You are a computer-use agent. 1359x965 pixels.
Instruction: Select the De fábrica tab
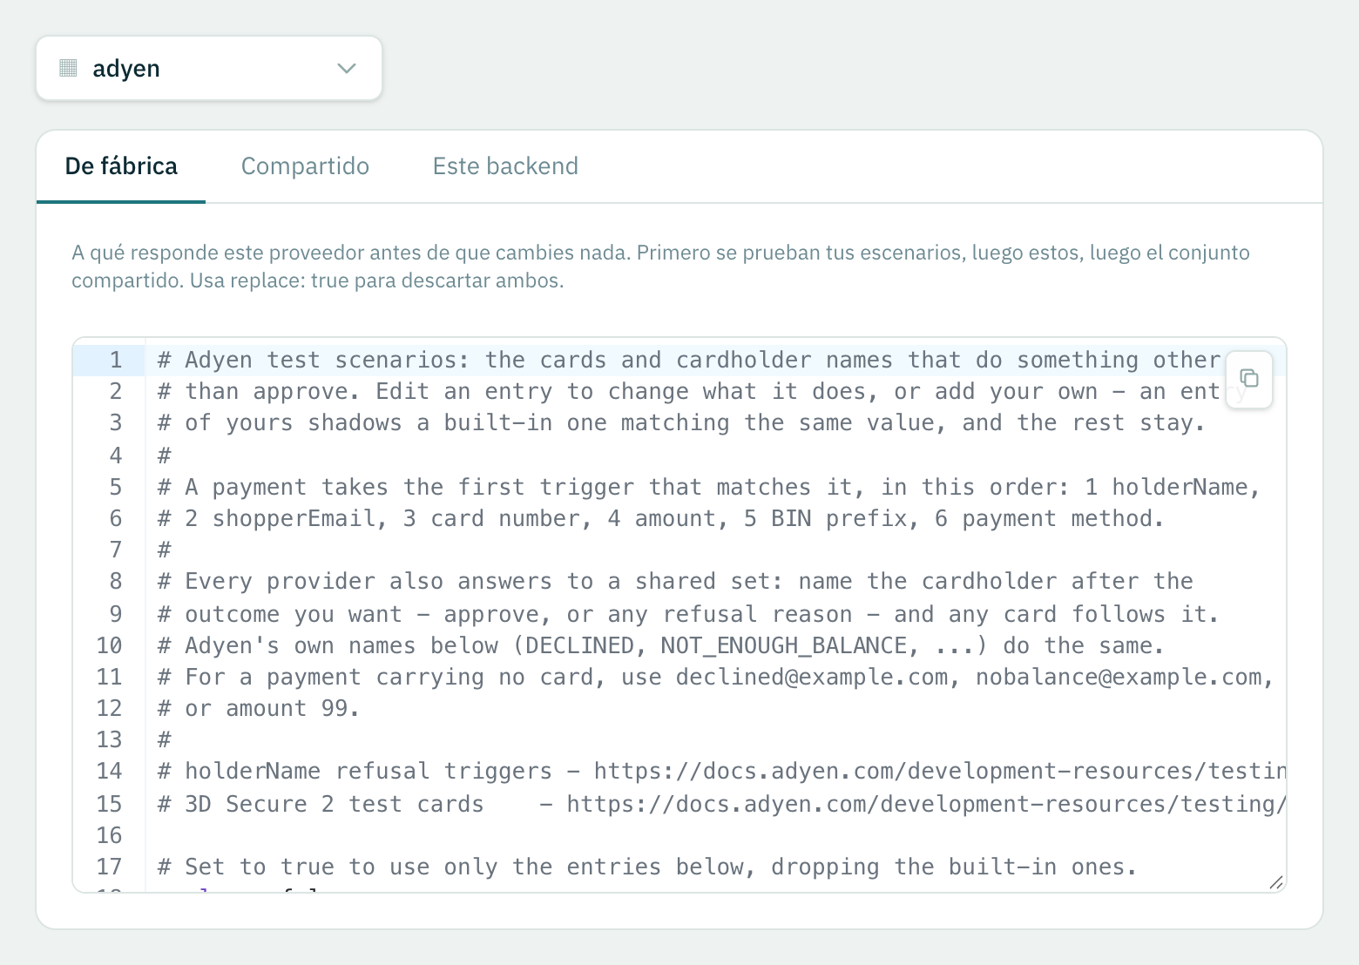coord(121,166)
